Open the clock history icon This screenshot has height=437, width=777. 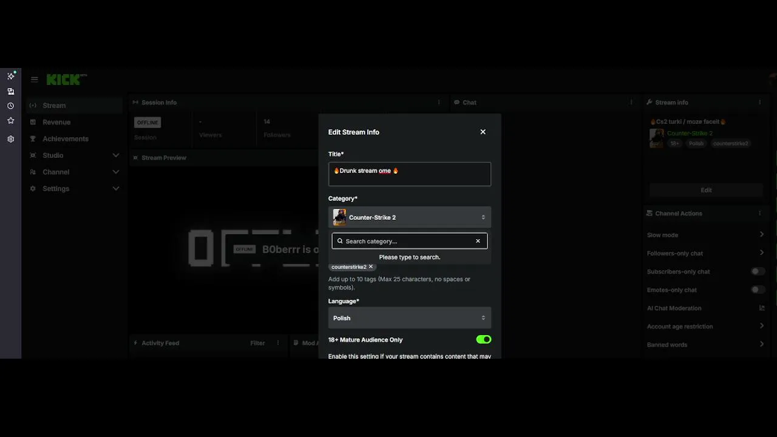11,106
